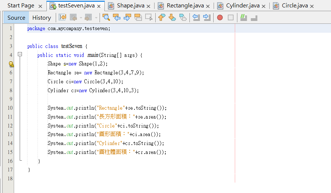Place cursor at new Circle(3,4,10)
Screen dimensions: 331x193
pyautogui.click(x=98, y=81)
